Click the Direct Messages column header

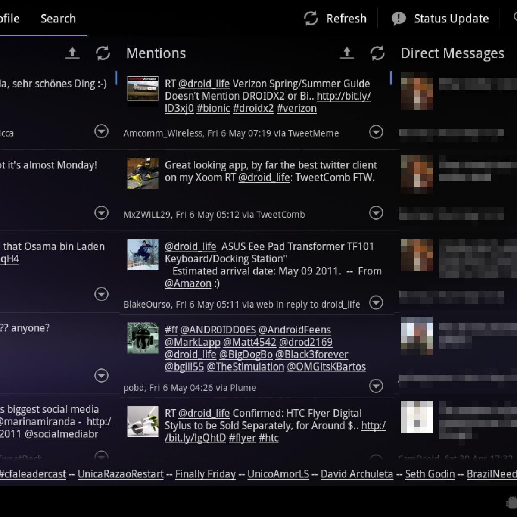[x=452, y=53]
